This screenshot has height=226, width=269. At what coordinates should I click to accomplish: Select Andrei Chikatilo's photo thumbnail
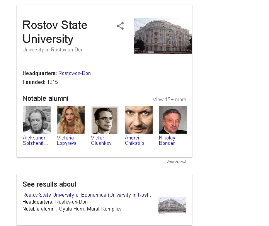[139, 120]
